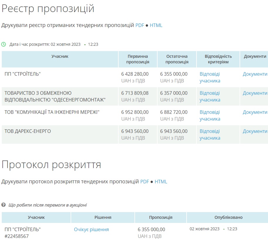Open 'Відповіді учасника' for ТОВ ДАРЕКС-ЕНЕРГО

(x=210, y=135)
